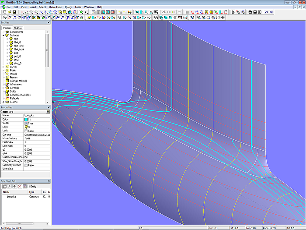306x230 pixels.
Task: Click the Open file toolbar icon
Action: point(9,12)
